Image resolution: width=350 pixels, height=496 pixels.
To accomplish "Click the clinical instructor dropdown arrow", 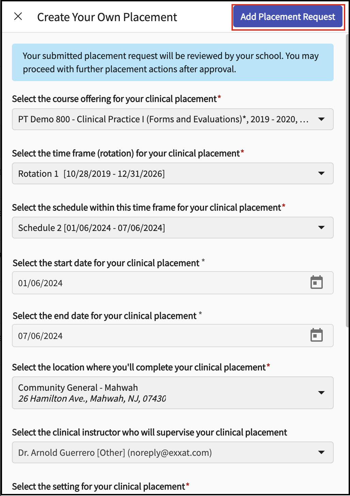I will click(x=321, y=452).
